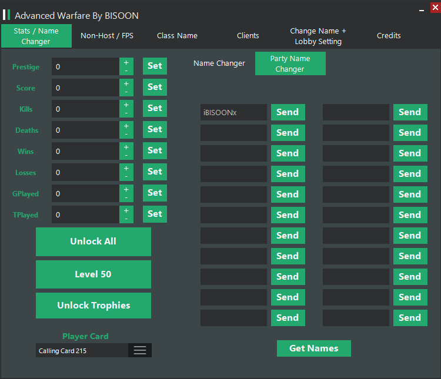441x379 pixels.
Task: Minimize the Advanced Warfare tool window
Action: click(422, 11)
